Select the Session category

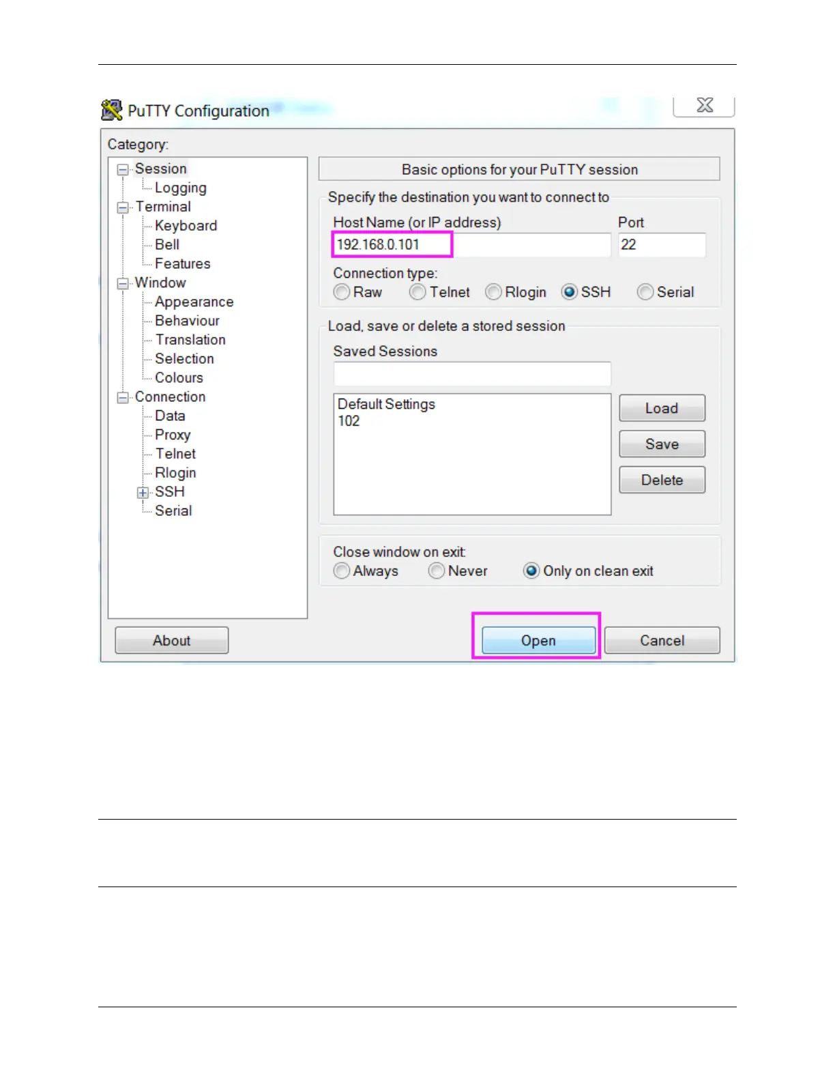coord(160,169)
